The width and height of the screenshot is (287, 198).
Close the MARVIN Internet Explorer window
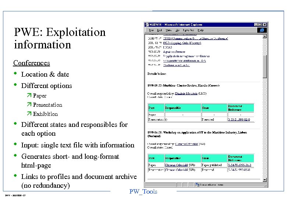pos(265,25)
